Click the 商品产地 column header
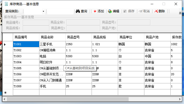The image size is (184, 104). tap(157, 37)
